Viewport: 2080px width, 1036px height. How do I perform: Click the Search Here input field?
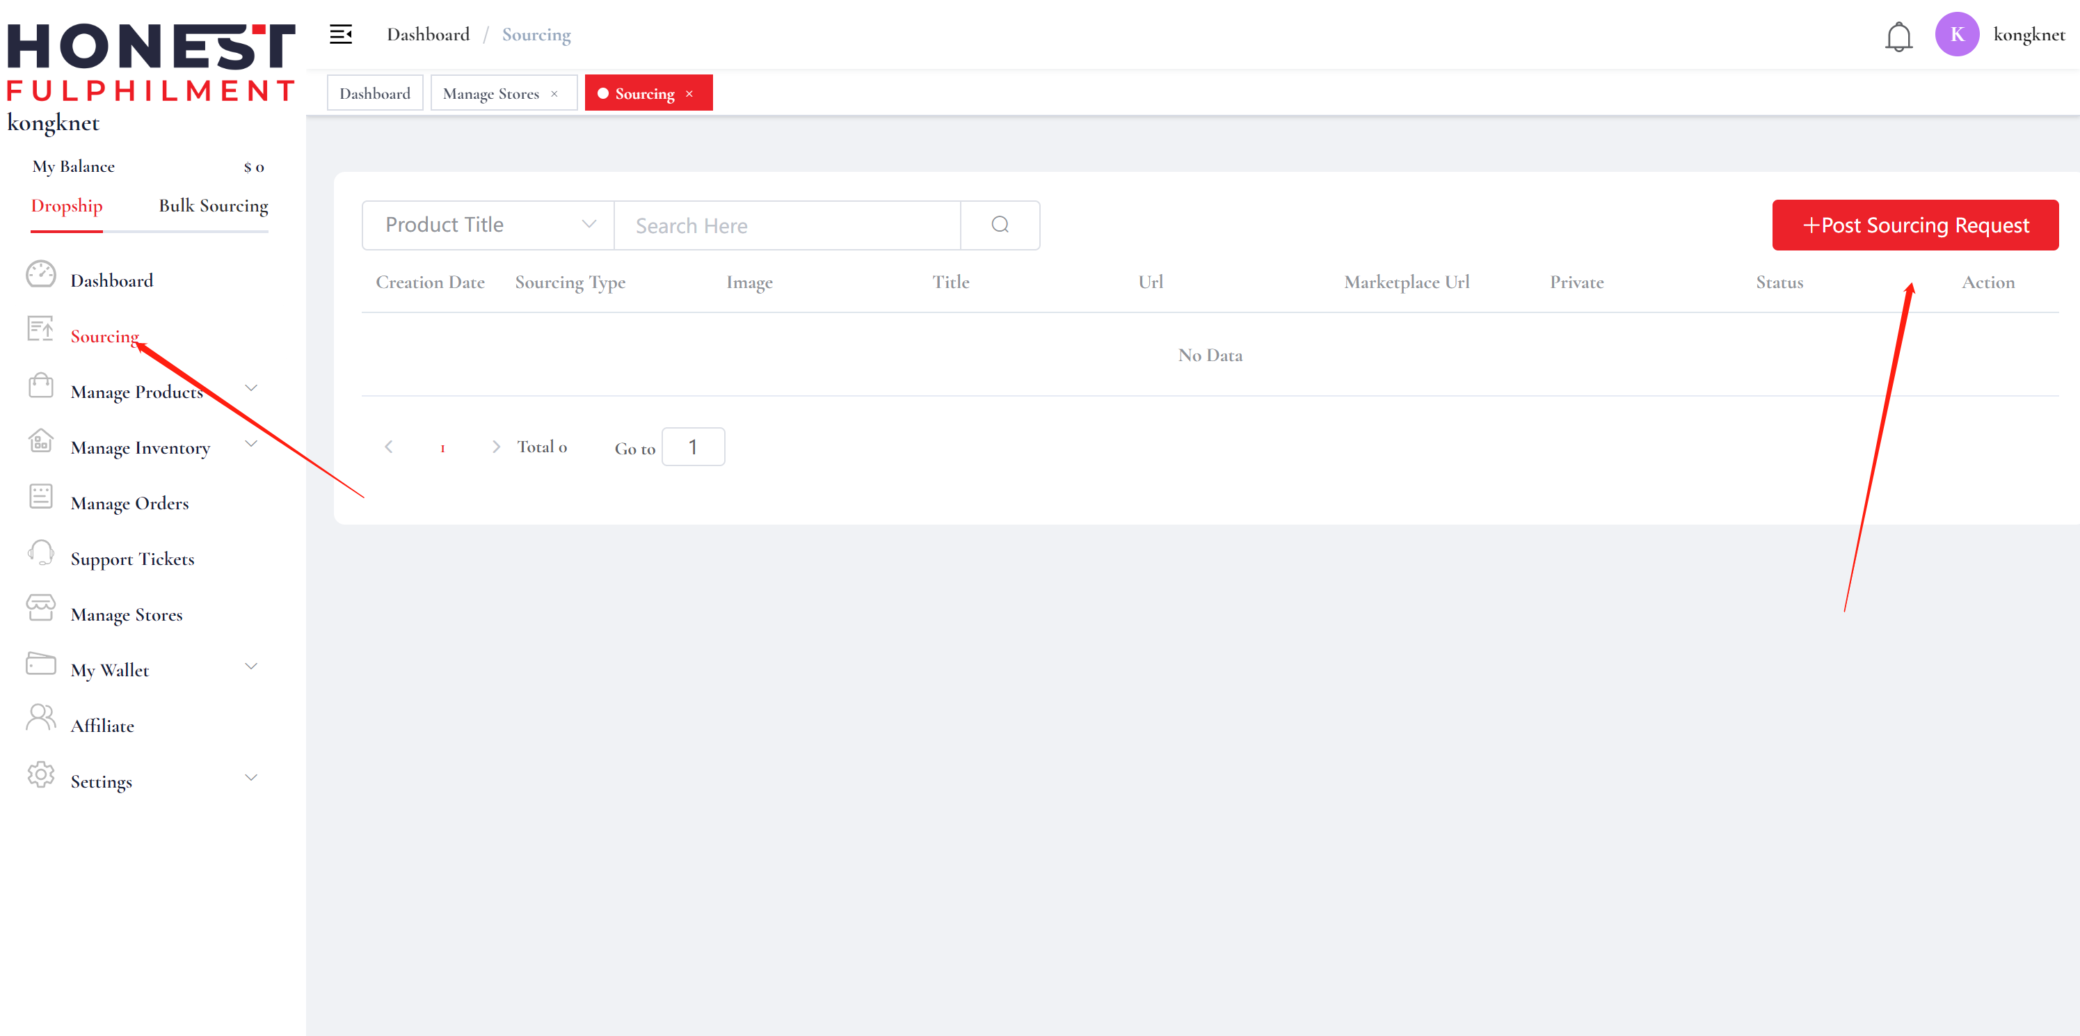point(787,225)
